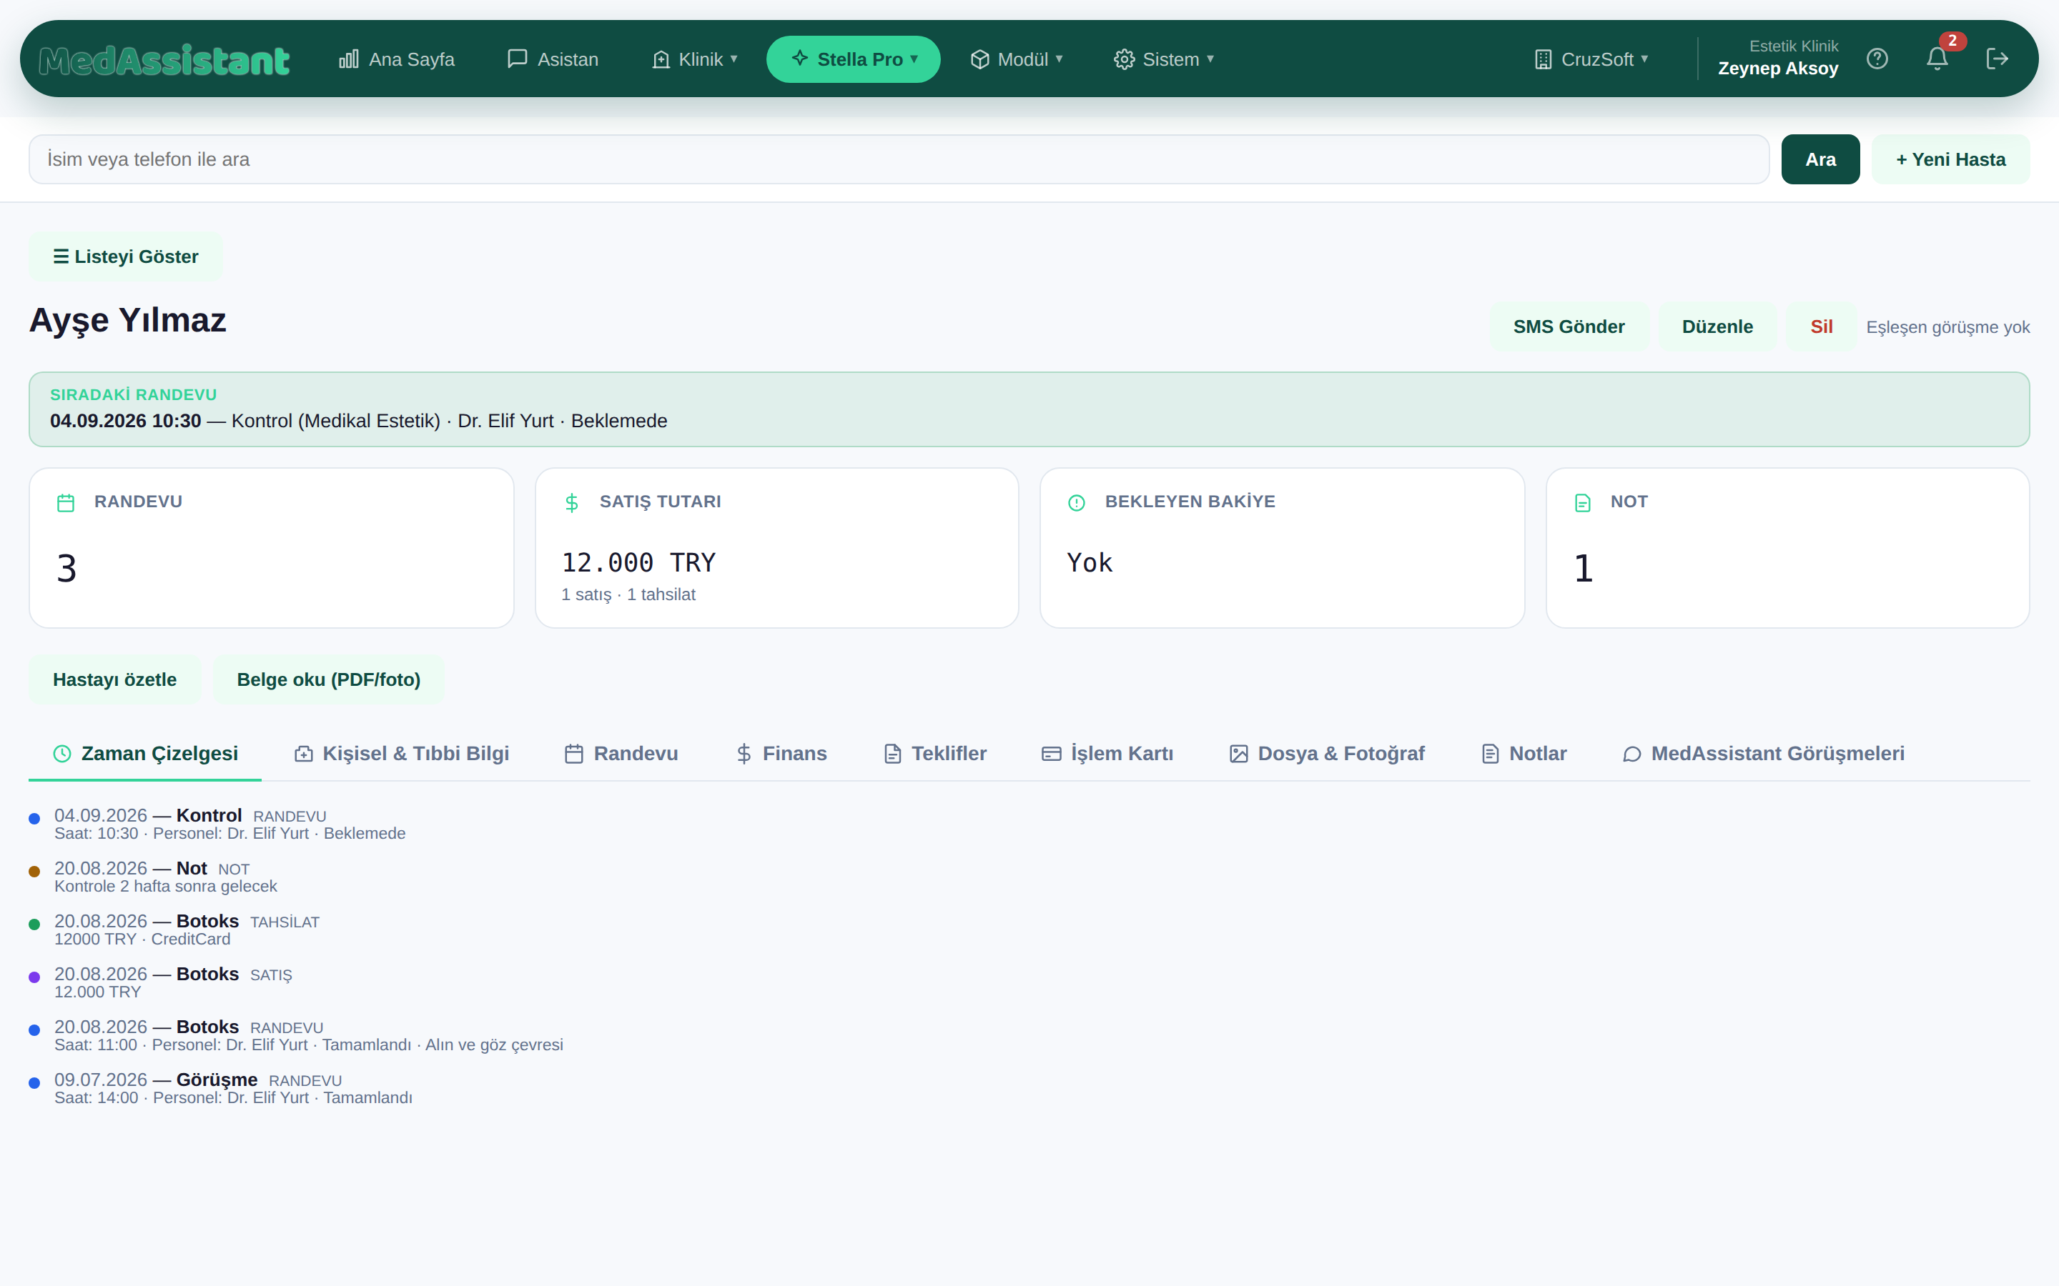Open the Randevu tab
2059x1286 pixels.
[x=622, y=754]
